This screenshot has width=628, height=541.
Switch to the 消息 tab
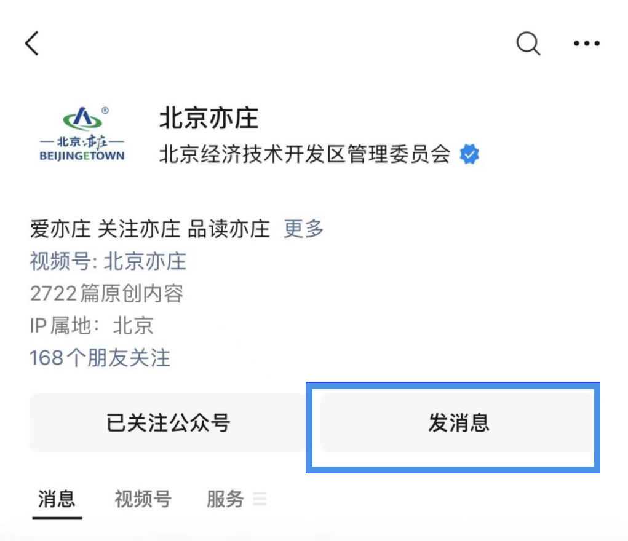[x=57, y=499]
